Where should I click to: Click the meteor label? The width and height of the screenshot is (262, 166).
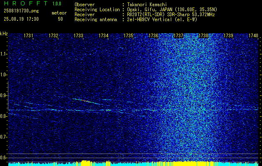coord(59,13)
